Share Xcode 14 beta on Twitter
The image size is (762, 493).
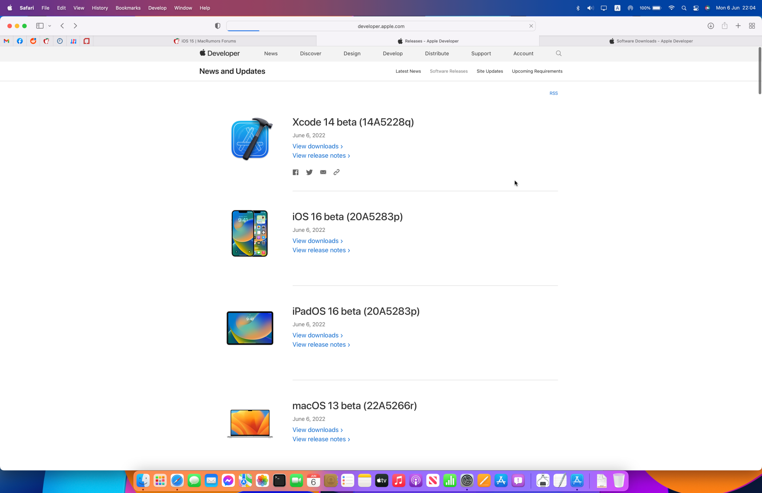[309, 172]
